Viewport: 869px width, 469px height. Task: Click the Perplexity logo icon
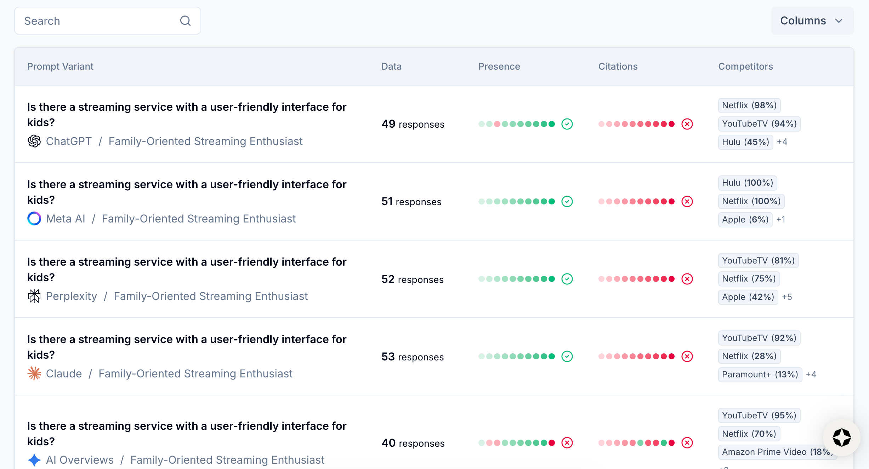(x=34, y=296)
